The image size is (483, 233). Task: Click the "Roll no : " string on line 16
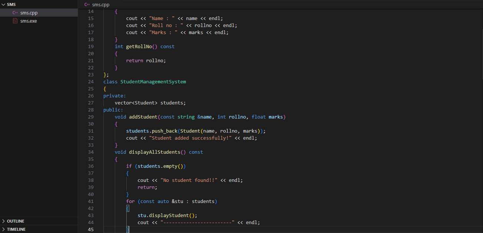166,25
